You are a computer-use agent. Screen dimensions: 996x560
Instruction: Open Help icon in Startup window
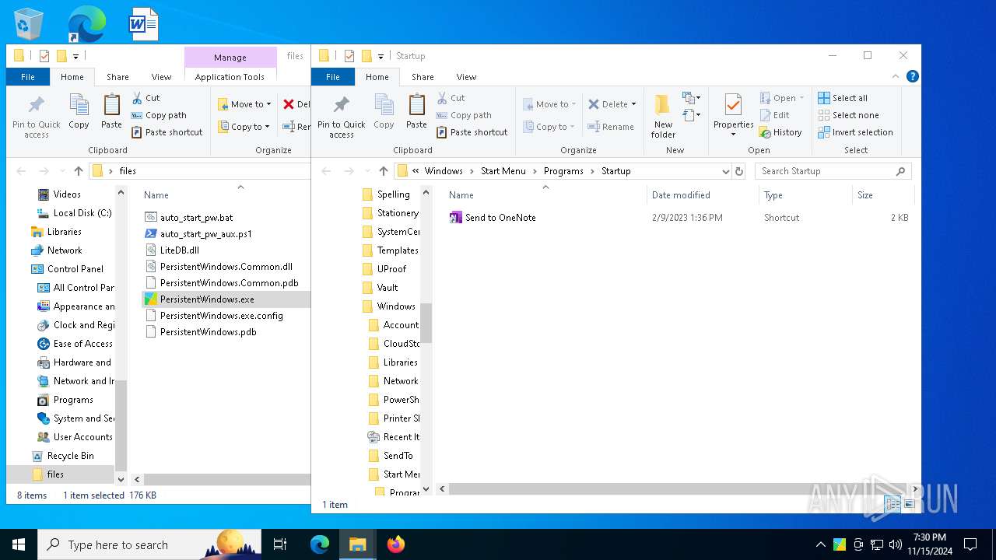click(x=913, y=76)
